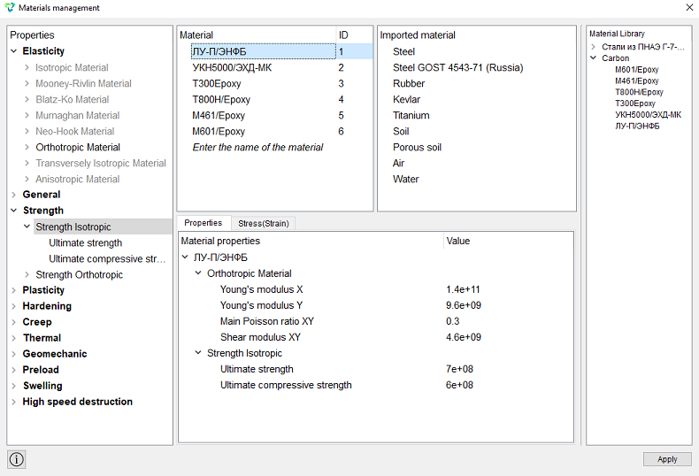Expand the Стали из ПНАЭ library folder
The height and width of the screenshot is (476, 699).
pos(594,47)
